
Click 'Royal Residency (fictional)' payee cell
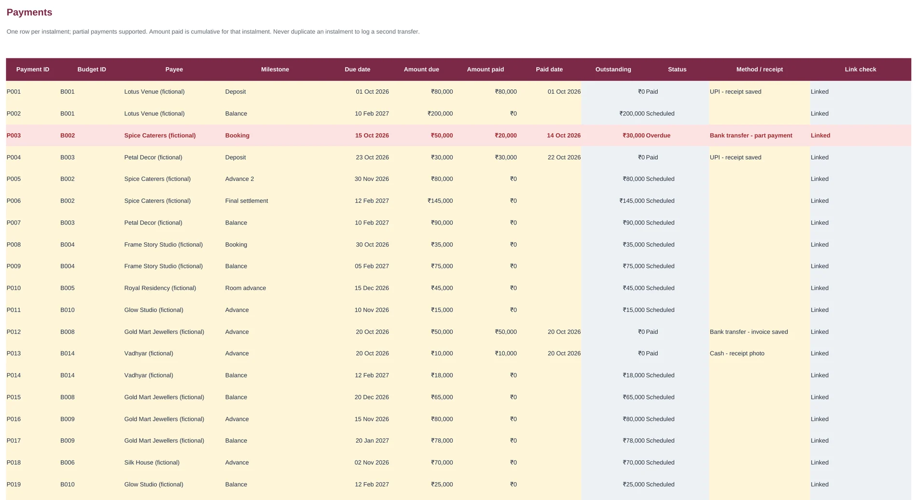click(x=174, y=288)
